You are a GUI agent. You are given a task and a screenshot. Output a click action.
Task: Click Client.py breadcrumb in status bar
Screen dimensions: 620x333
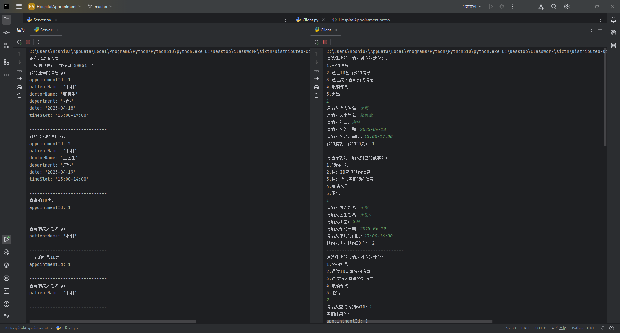click(67, 328)
